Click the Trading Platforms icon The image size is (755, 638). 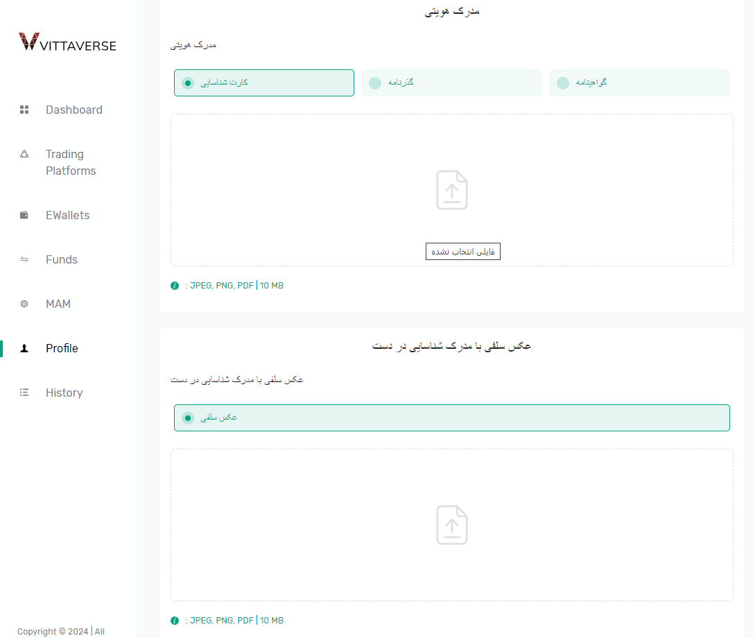point(24,154)
